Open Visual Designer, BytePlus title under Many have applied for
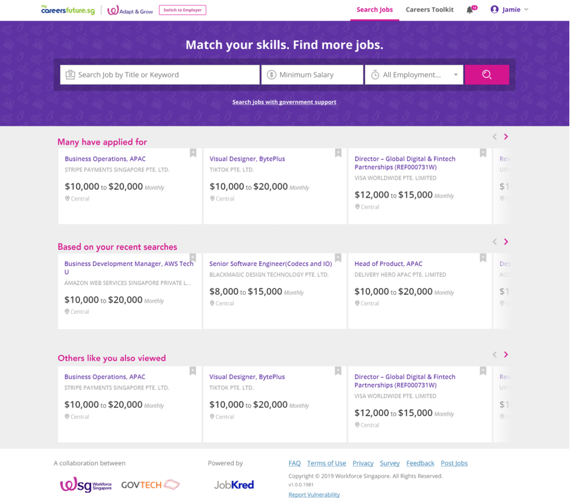Viewport: 571px width, 502px height. pyautogui.click(x=248, y=159)
